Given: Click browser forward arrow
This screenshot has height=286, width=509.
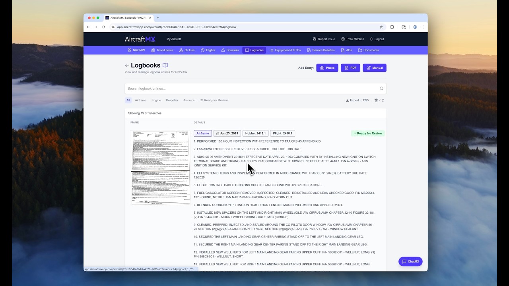Looking at the screenshot, I should pos(96,27).
